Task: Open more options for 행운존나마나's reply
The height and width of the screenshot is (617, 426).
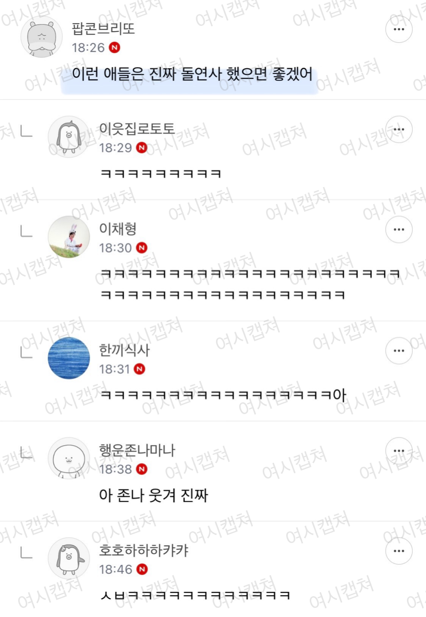Action: coord(399,451)
